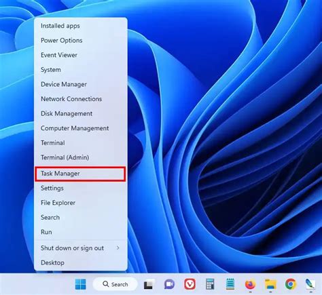This screenshot has height=295, width=322.
Task: Open Vivaldi browser from taskbar
Action: coord(190,284)
